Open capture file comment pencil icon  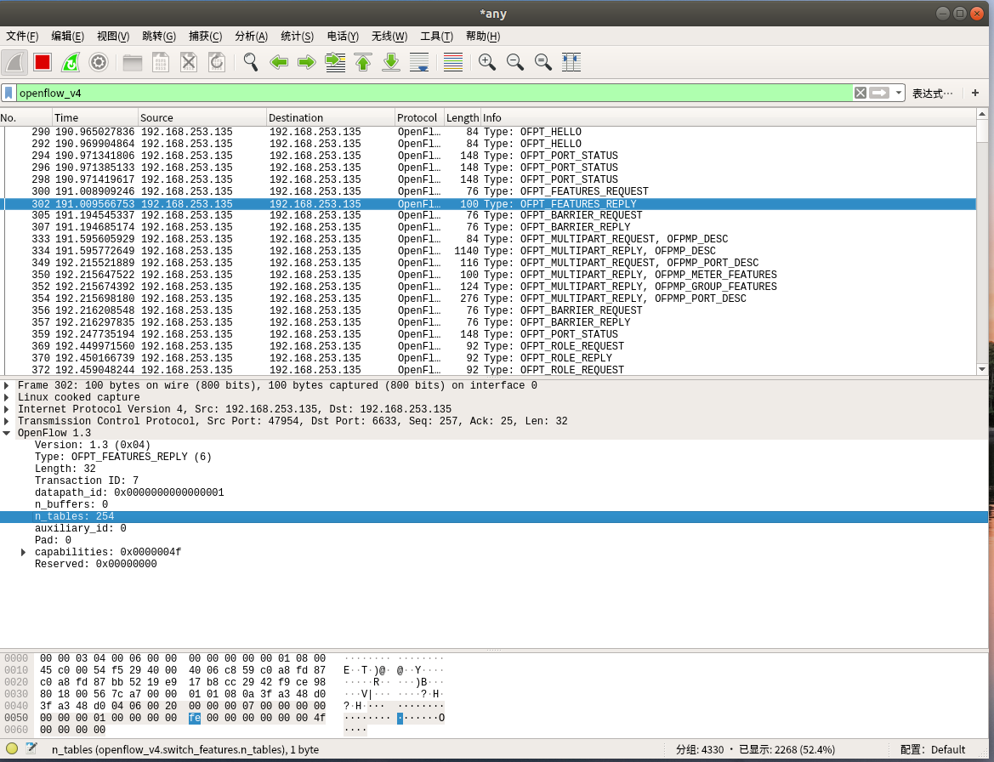click(x=31, y=748)
